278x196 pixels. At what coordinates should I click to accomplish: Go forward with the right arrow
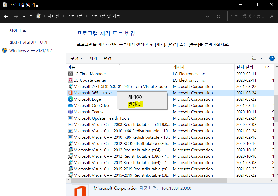[x=16, y=16]
